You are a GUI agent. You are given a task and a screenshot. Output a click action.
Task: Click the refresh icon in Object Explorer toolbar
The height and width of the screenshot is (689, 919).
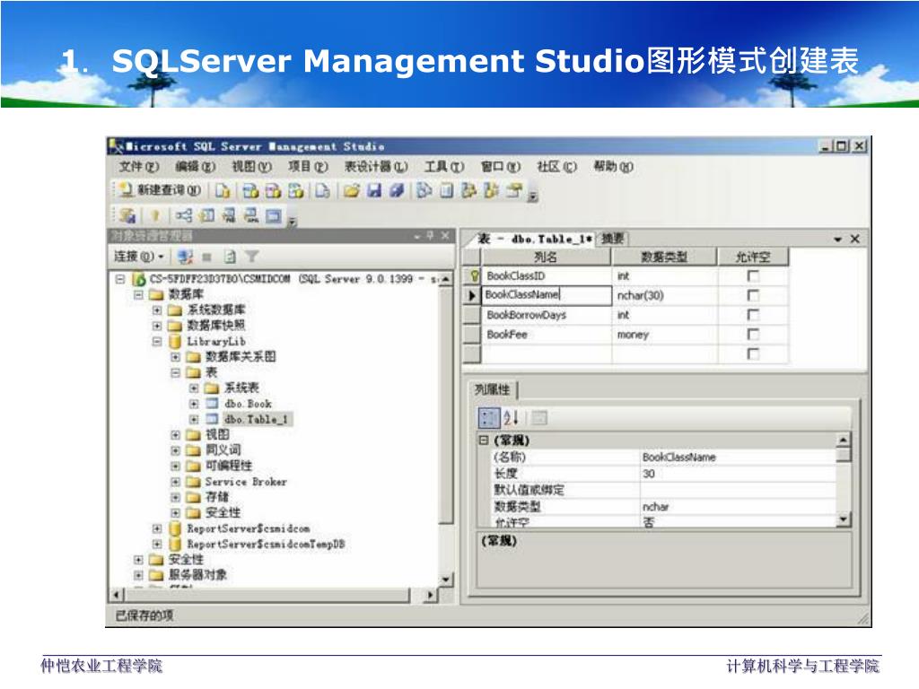coord(231,257)
